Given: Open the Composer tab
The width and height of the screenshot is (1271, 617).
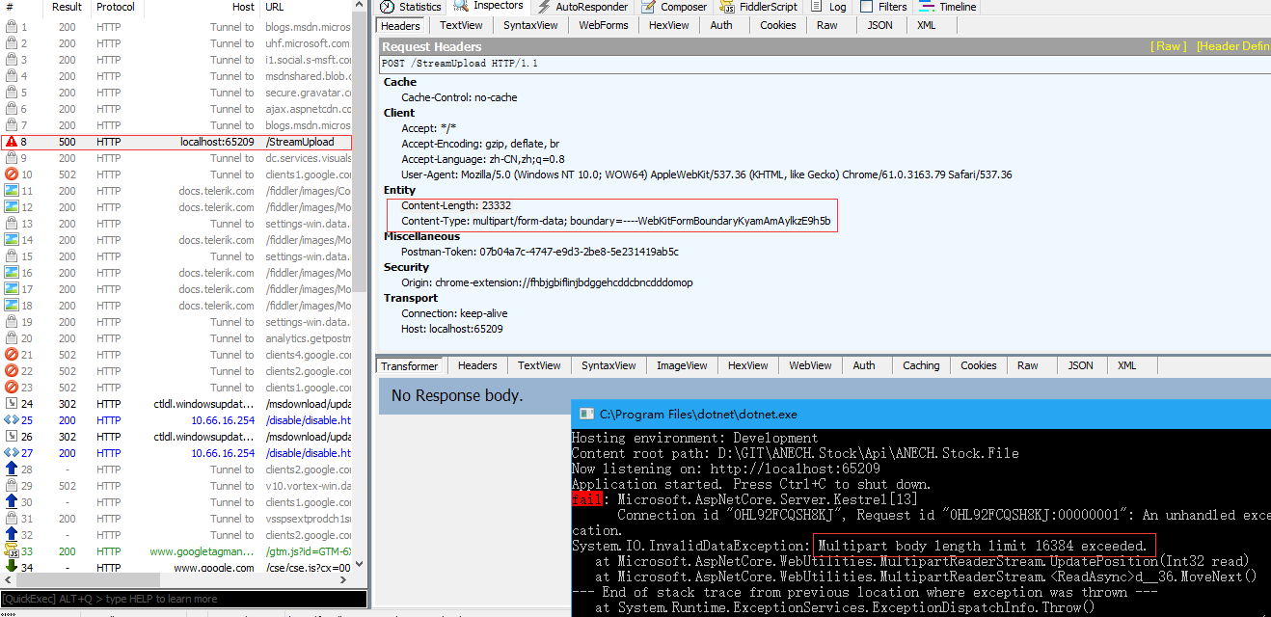Looking at the screenshot, I should pos(674,7).
